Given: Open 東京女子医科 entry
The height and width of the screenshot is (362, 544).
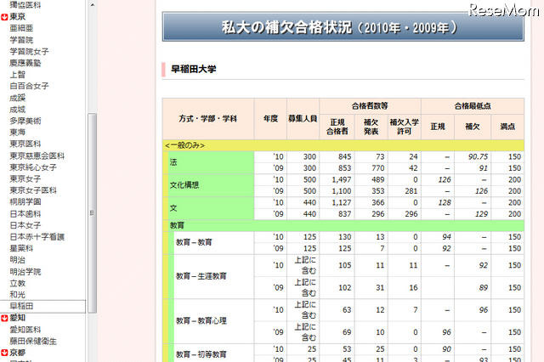Looking at the screenshot, I should pos(33,190).
